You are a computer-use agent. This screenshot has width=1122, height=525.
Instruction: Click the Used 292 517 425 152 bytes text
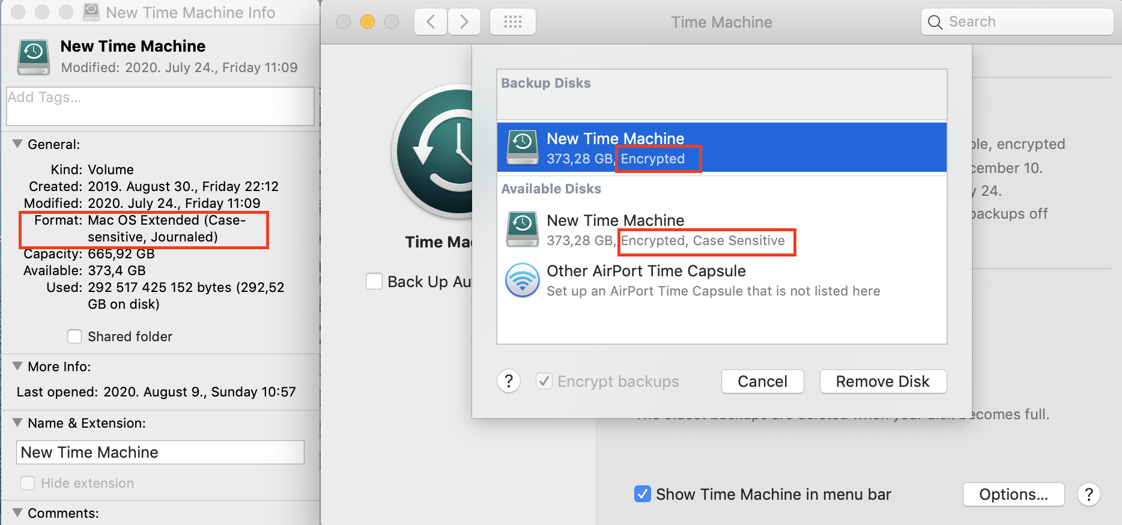[x=186, y=296]
